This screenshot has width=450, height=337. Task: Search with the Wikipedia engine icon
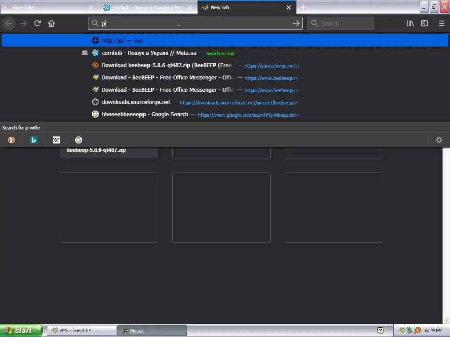[56, 140]
